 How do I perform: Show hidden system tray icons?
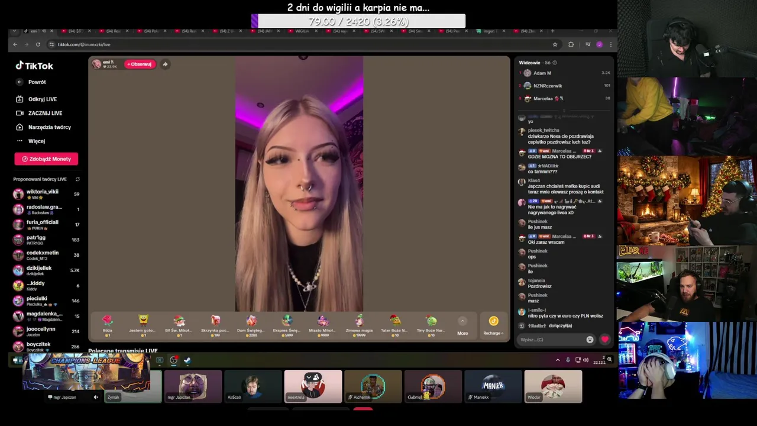coord(558,360)
